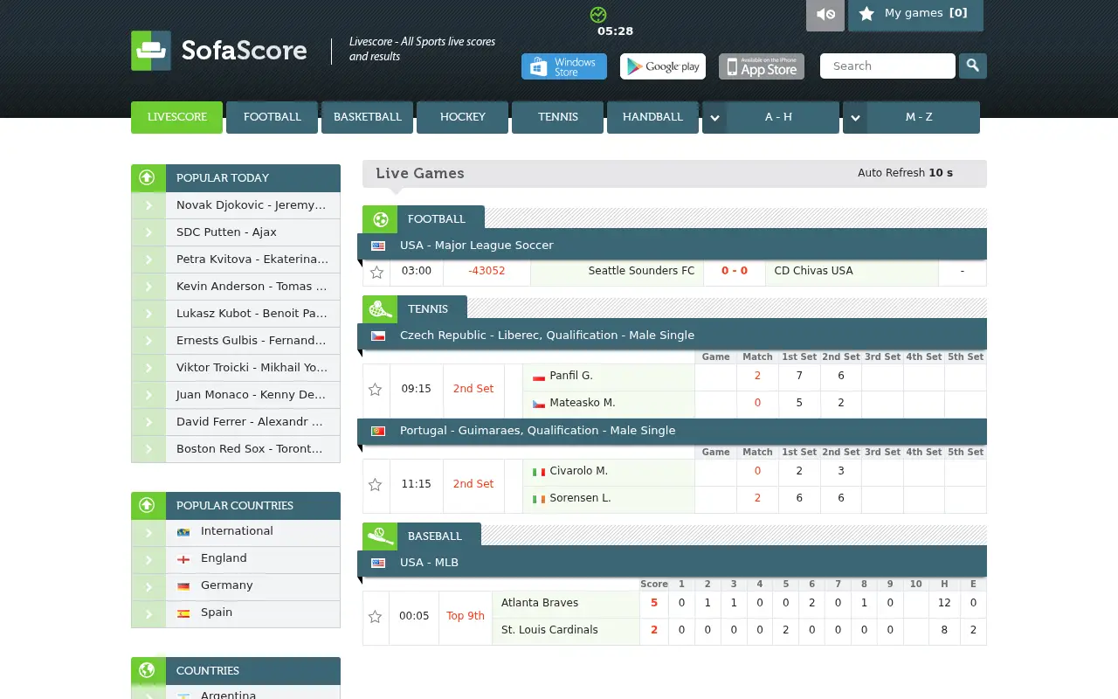Open USA - Major League Soccer header
The width and height of the screenshot is (1118, 699).
pyautogui.click(x=672, y=246)
